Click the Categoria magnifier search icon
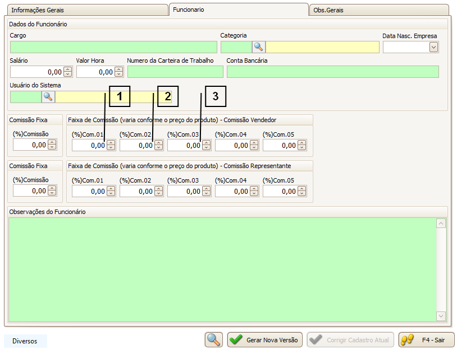 (258, 47)
